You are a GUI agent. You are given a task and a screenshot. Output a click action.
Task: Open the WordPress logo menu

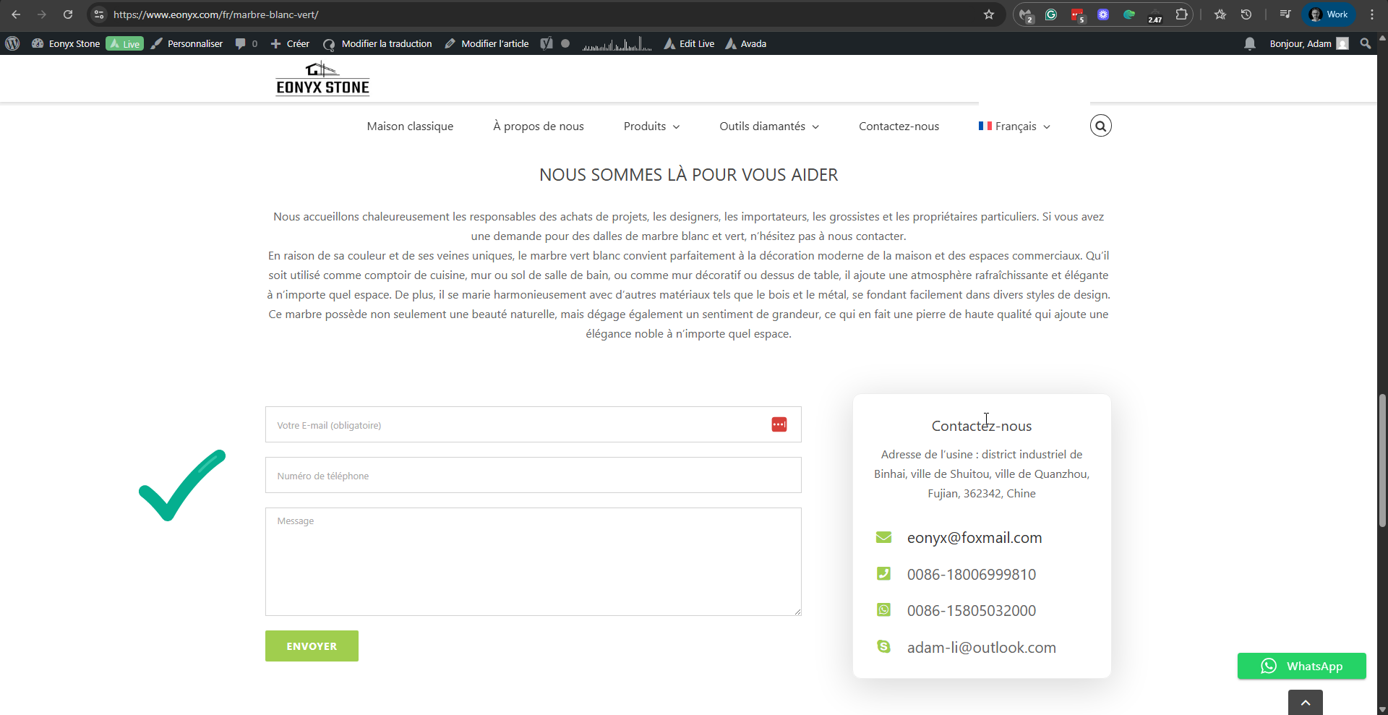(12, 43)
